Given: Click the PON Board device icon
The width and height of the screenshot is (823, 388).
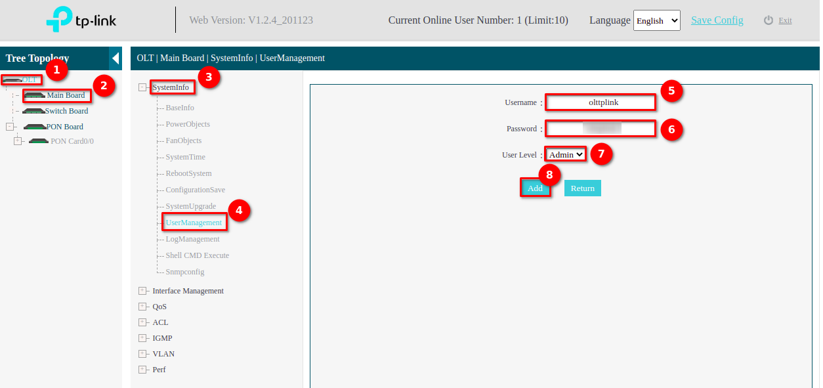Looking at the screenshot, I should [x=34, y=127].
